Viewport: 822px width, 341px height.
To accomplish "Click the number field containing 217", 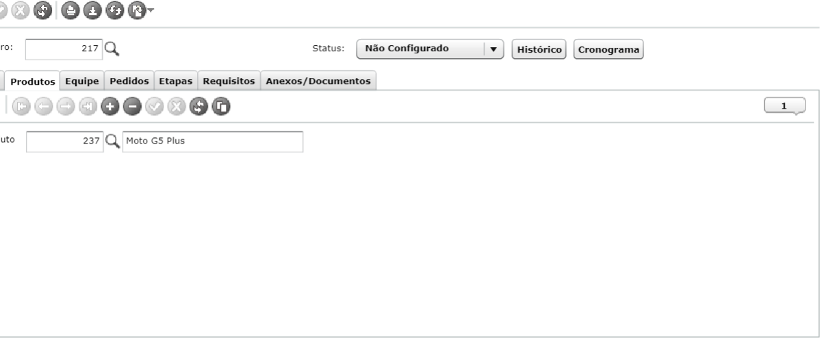I will pyautogui.click(x=64, y=49).
